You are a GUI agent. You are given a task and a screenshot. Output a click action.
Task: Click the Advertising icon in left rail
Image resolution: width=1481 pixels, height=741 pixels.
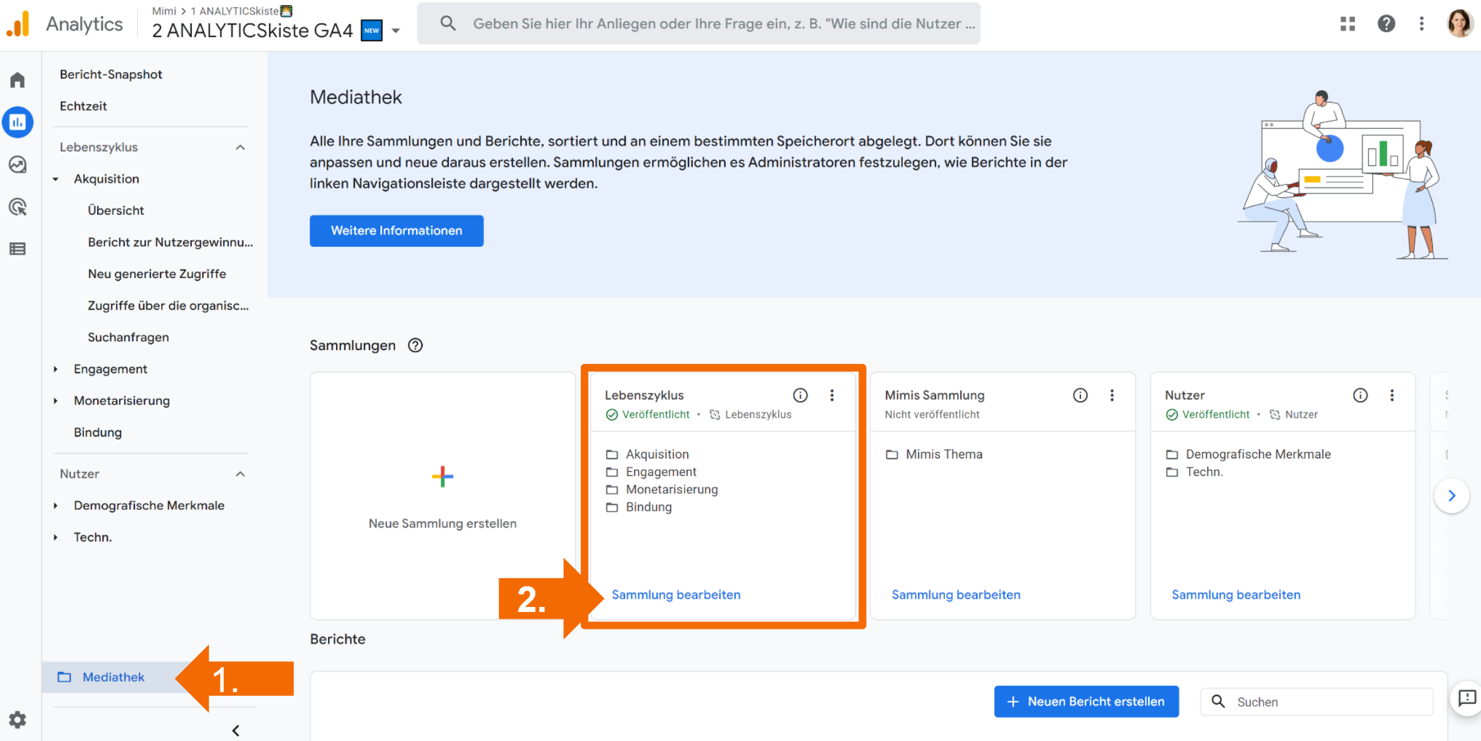(18, 207)
